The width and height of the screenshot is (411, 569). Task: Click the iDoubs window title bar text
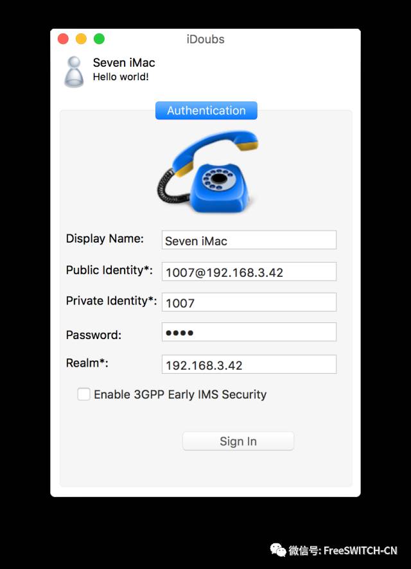(x=205, y=39)
